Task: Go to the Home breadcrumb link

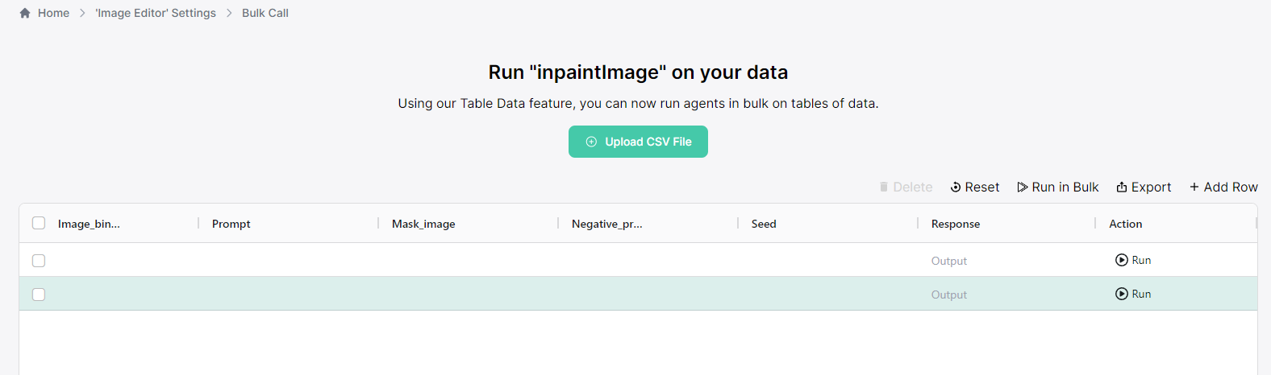Action: click(53, 13)
